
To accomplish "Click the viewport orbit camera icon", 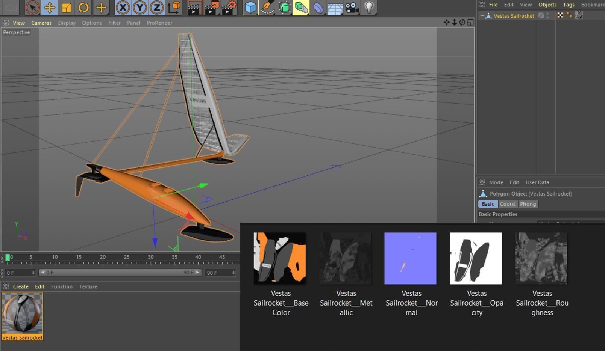I will pos(462,23).
